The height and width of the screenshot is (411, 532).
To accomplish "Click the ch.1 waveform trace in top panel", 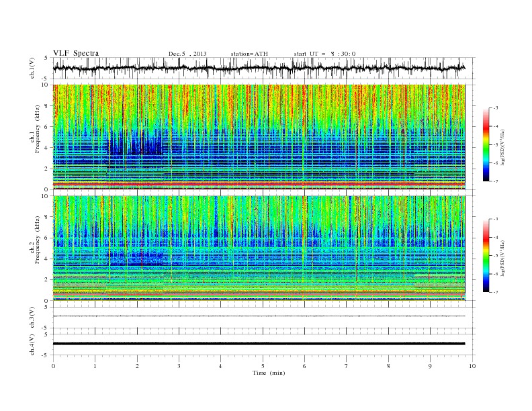I will tap(259, 68).
